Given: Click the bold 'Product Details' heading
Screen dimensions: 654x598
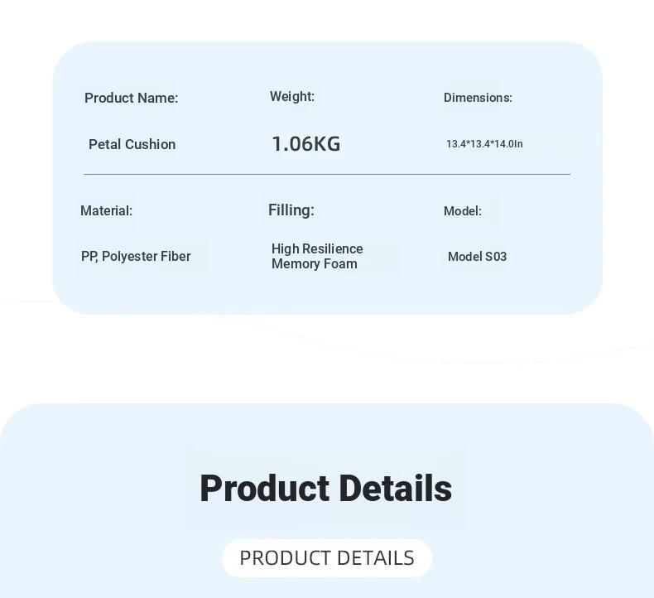Looking at the screenshot, I should click(325, 488).
